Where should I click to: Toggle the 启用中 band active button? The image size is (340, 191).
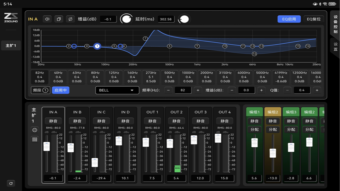coord(60,90)
